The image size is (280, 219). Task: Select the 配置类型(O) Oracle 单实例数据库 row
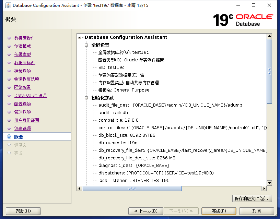pyautogui.click(x=131, y=60)
